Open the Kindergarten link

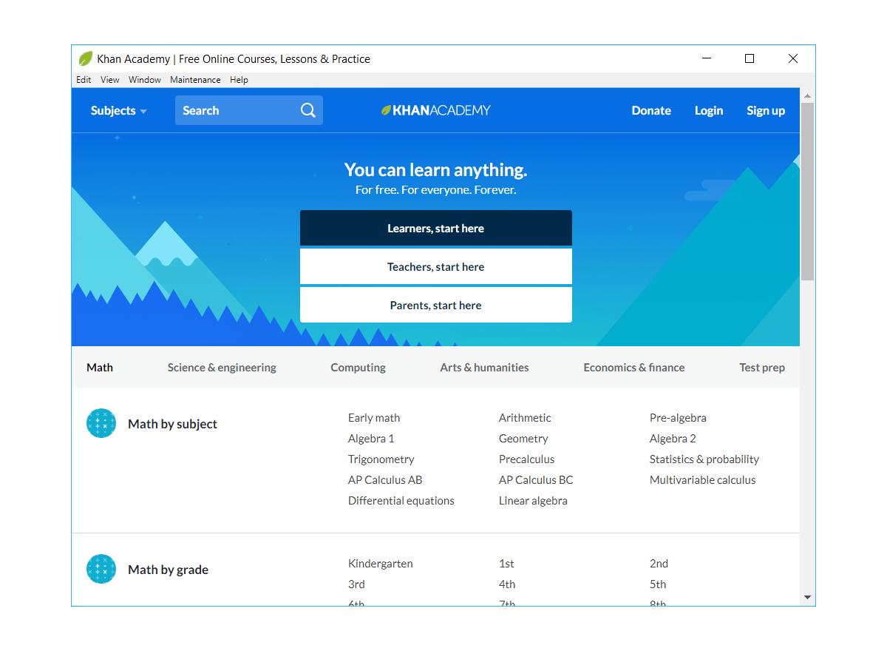point(381,564)
